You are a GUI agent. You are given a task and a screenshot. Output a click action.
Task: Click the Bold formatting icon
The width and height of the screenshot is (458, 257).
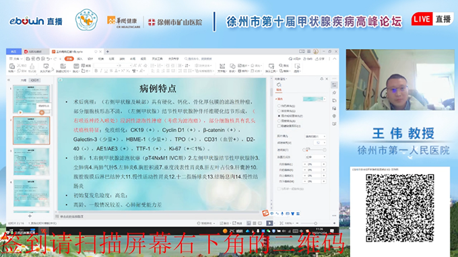point(96,71)
